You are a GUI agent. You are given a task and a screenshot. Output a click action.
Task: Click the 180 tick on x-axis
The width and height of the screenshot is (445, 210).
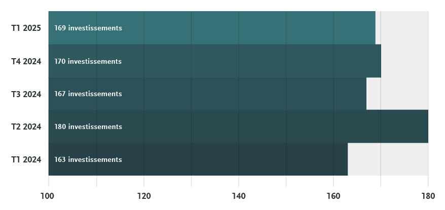[428, 196]
